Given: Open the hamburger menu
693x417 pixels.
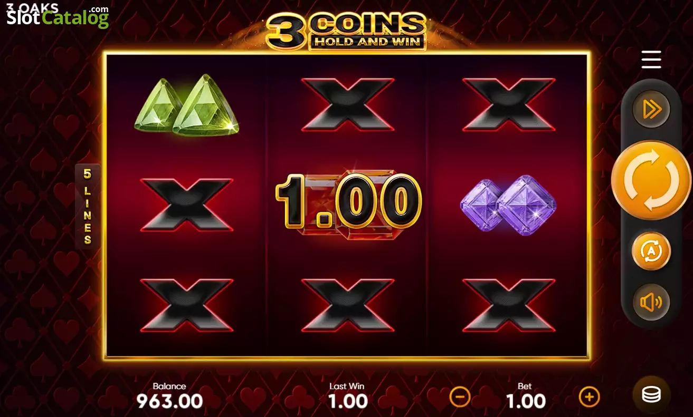Looking at the screenshot, I should (651, 60).
